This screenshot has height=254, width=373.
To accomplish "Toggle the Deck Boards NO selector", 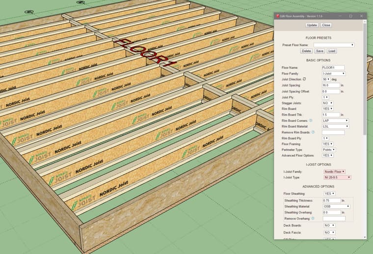I will [x=329, y=226].
